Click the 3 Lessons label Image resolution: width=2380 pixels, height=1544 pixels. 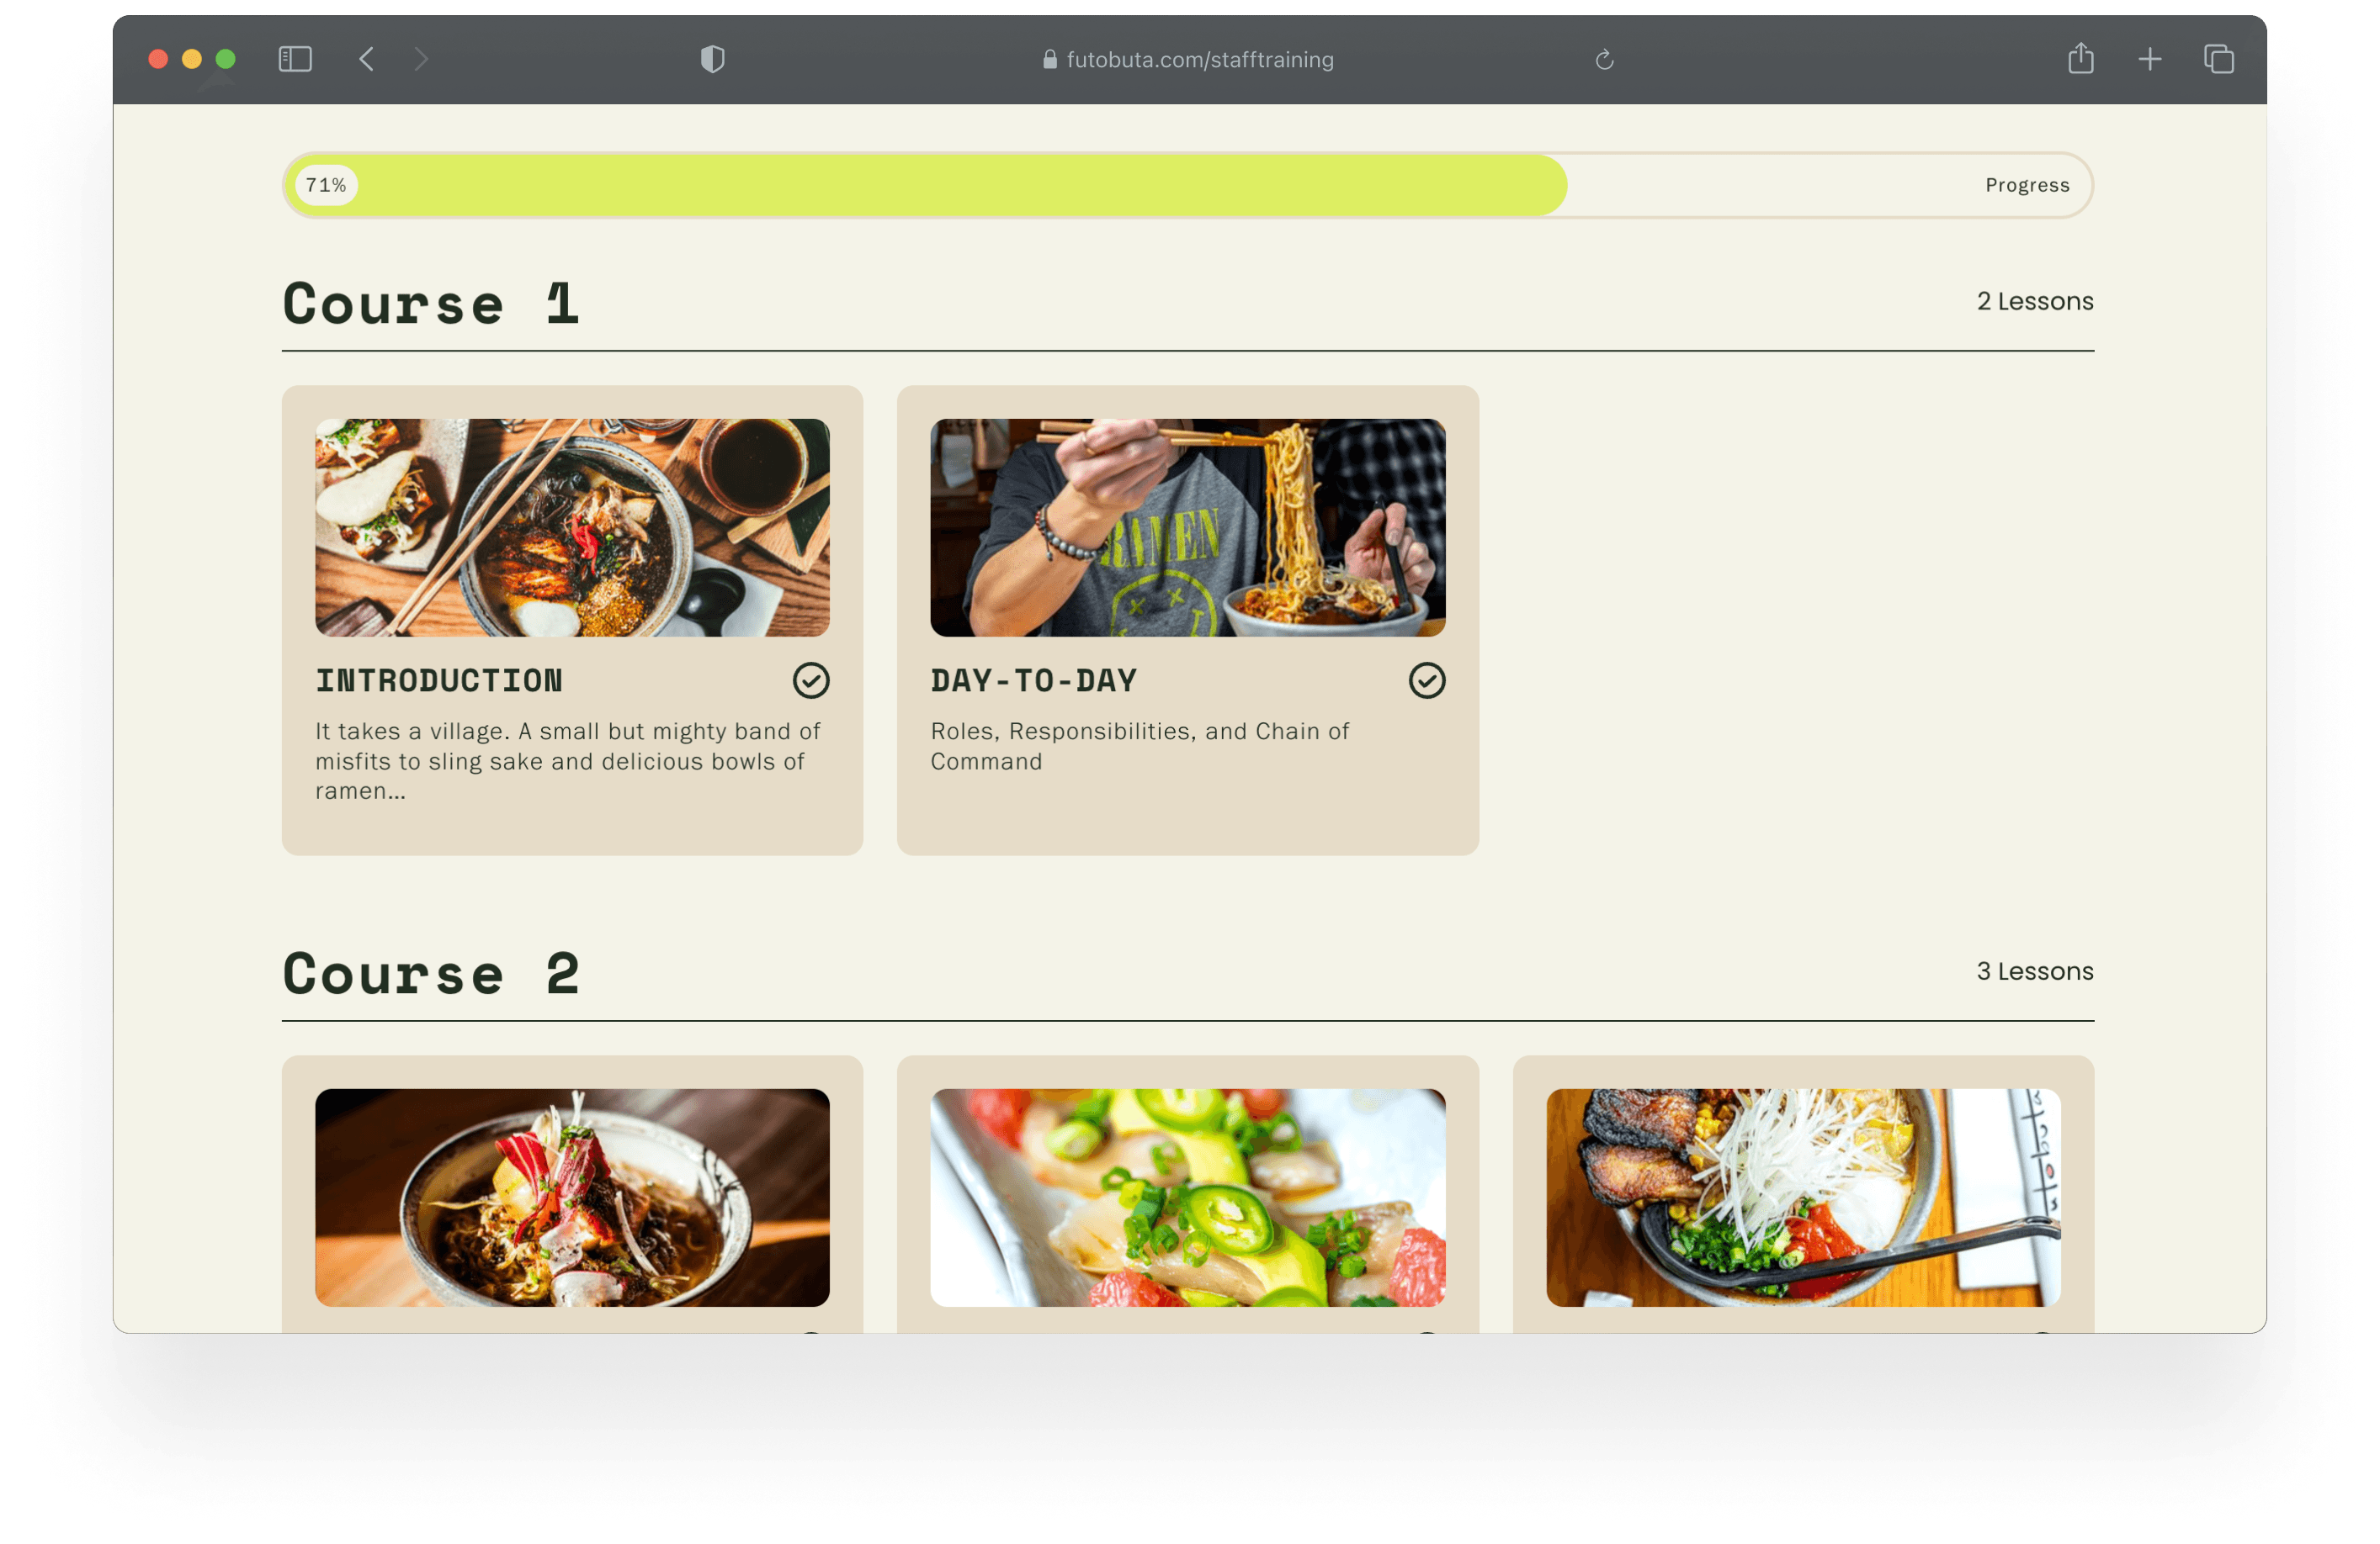[2035, 971]
